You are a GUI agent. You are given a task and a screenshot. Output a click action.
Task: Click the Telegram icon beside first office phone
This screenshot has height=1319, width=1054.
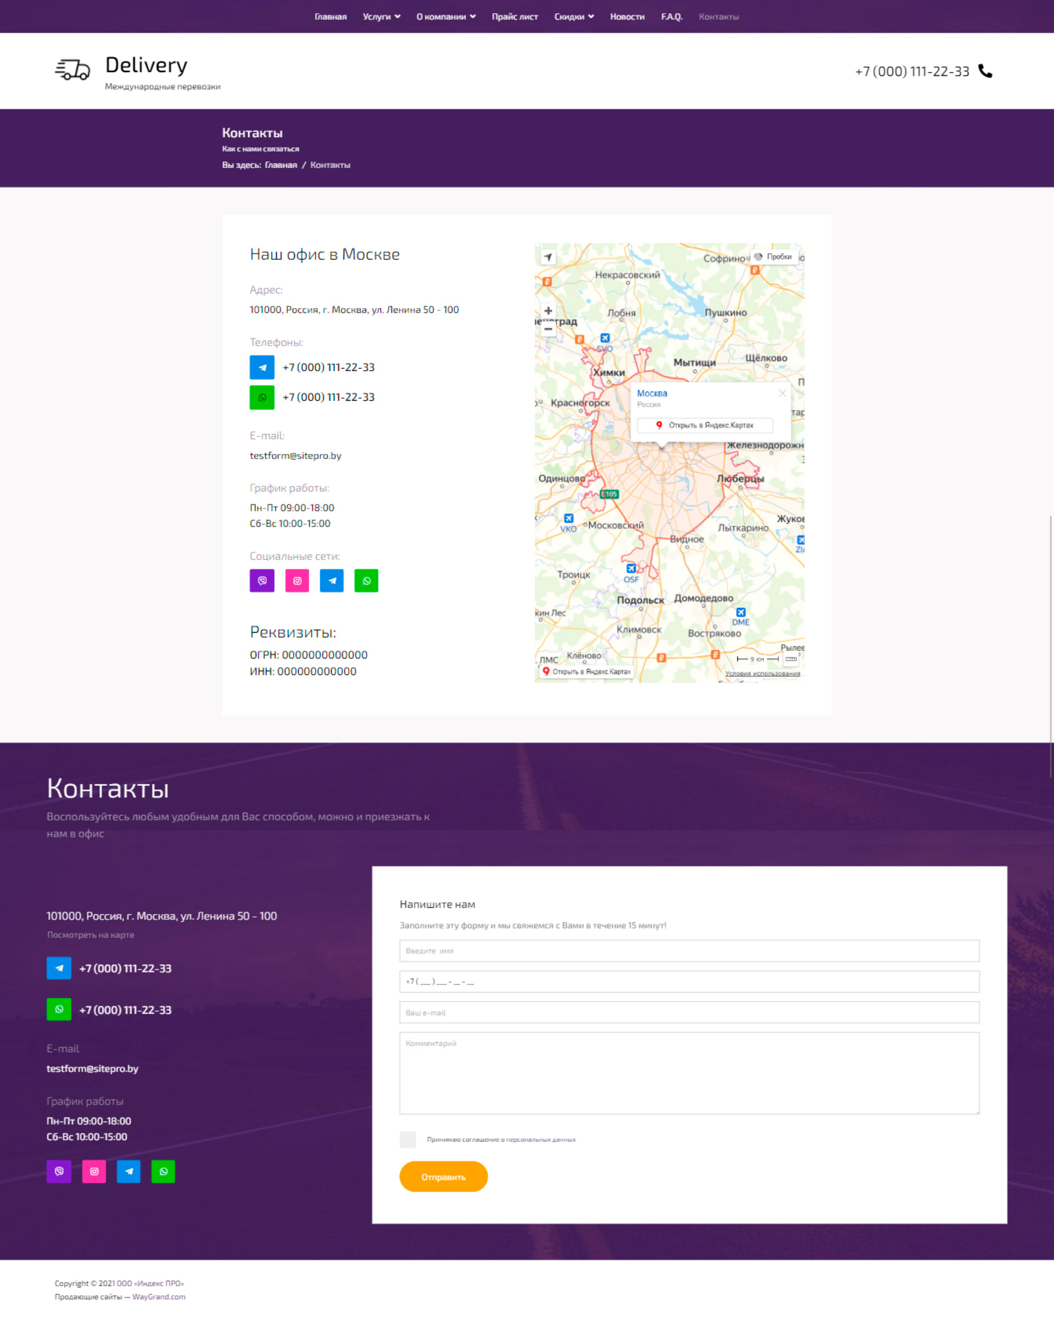(262, 368)
